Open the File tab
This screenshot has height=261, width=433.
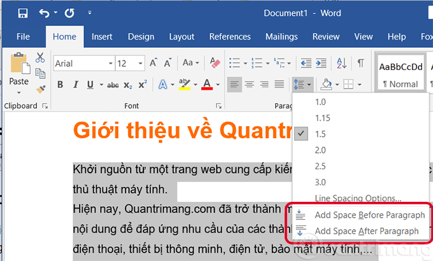(x=23, y=36)
